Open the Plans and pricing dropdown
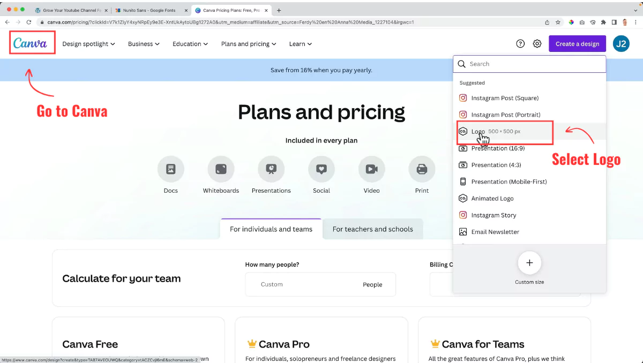The width and height of the screenshot is (643, 363). point(249,44)
